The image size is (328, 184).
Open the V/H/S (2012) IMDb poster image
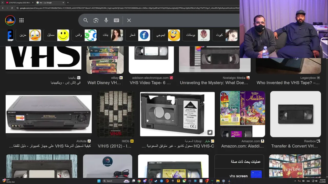(116, 114)
